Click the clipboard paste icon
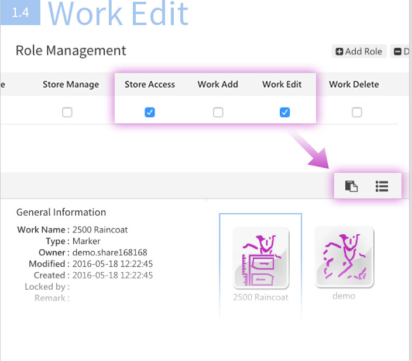This screenshot has width=412, height=361. (x=351, y=186)
